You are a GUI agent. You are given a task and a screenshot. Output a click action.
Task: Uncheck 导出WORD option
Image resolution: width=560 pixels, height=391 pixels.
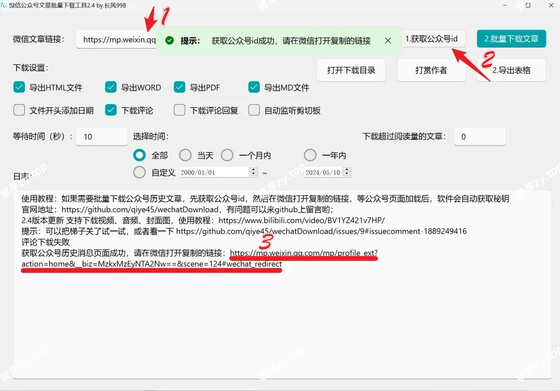click(110, 88)
